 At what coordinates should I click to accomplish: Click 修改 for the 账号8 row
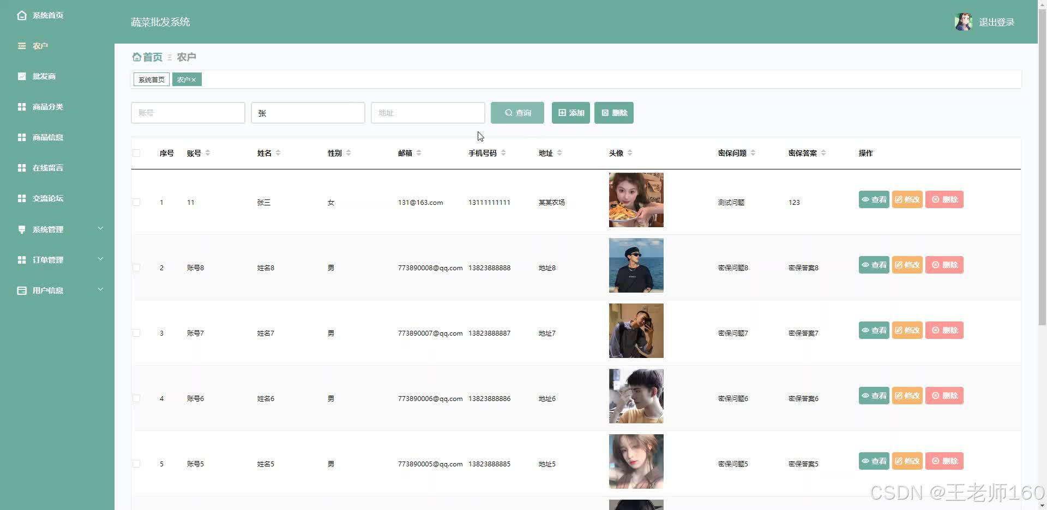click(x=907, y=265)
